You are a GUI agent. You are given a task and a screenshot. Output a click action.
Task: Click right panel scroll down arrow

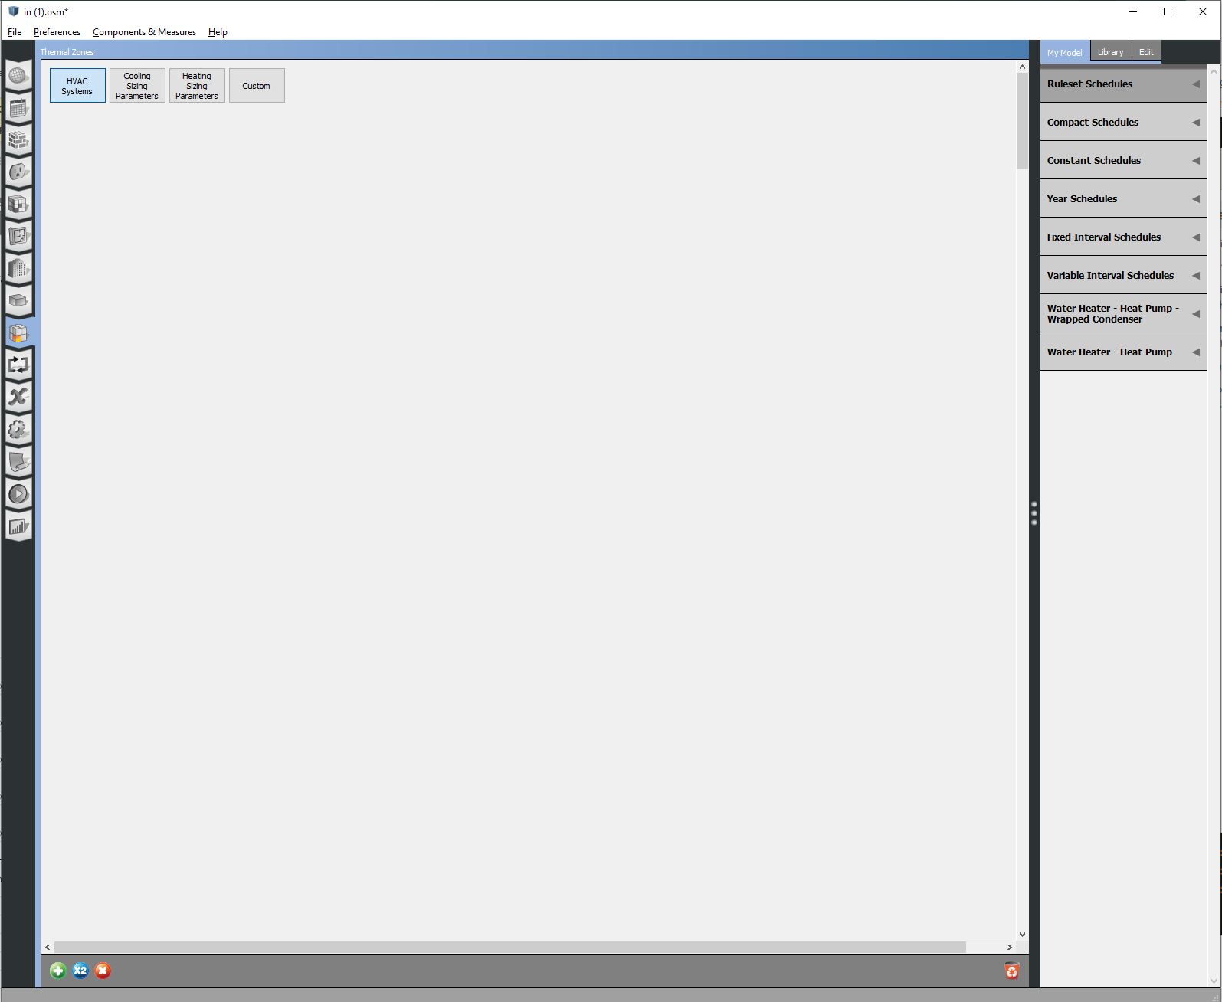pyautogui.click(x=1214, y=981)
